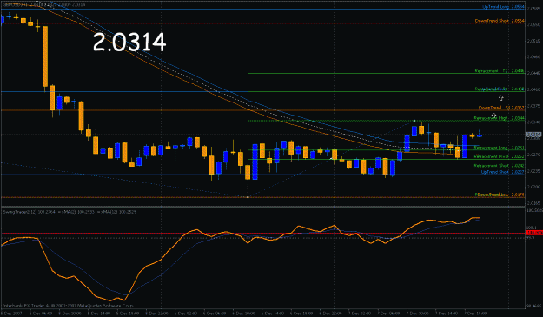Select the white up arrow under the 2.0408 line
This screenshot has height=317, width=543.
pos(500,98)
